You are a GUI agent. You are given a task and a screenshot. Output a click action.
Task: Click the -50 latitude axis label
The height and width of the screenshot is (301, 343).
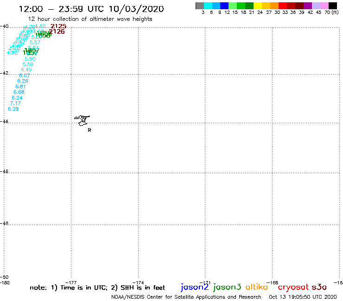[x=4, y=277]
